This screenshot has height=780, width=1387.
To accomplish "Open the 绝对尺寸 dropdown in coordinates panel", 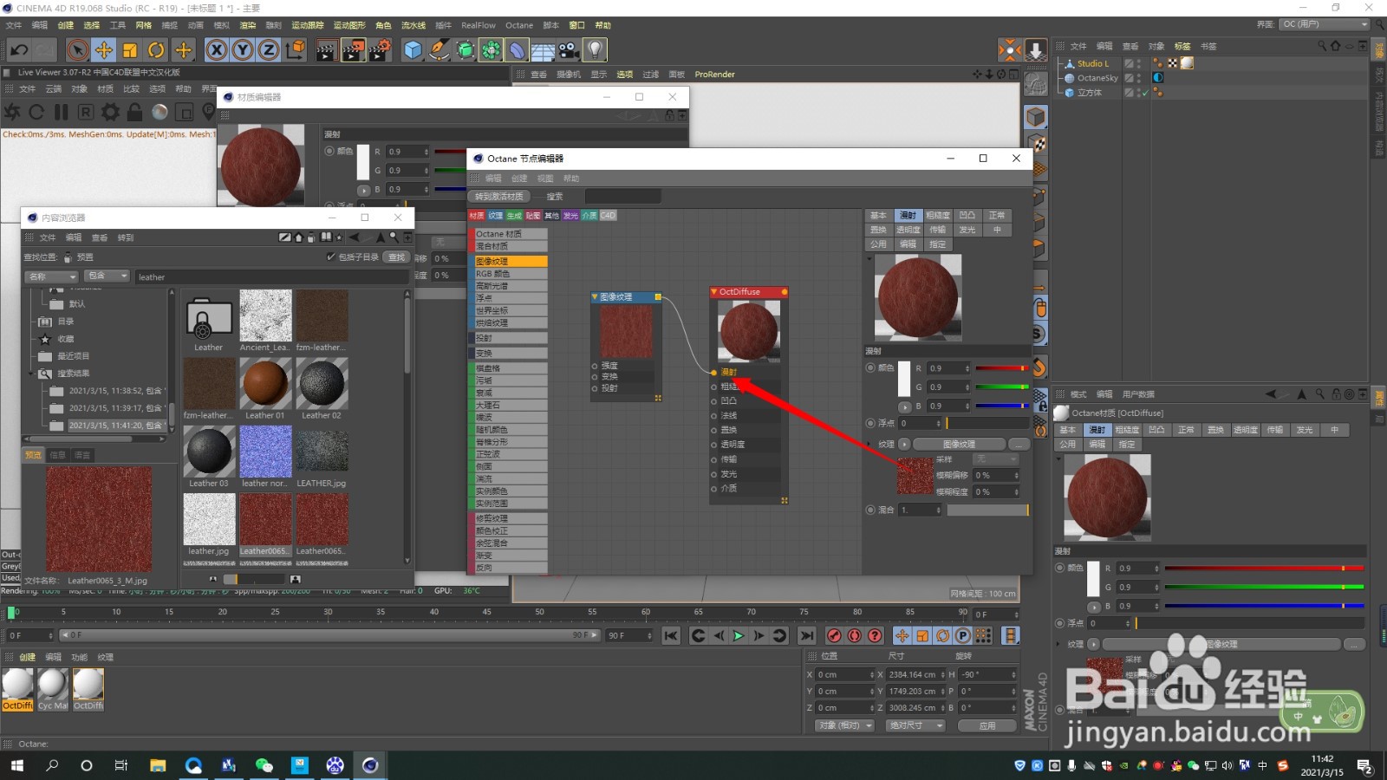I will point(915,725).
